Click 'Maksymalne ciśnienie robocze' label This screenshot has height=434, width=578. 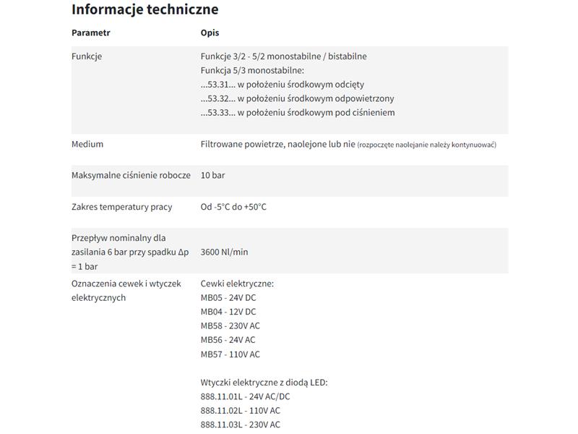click(x=131, y=175)
